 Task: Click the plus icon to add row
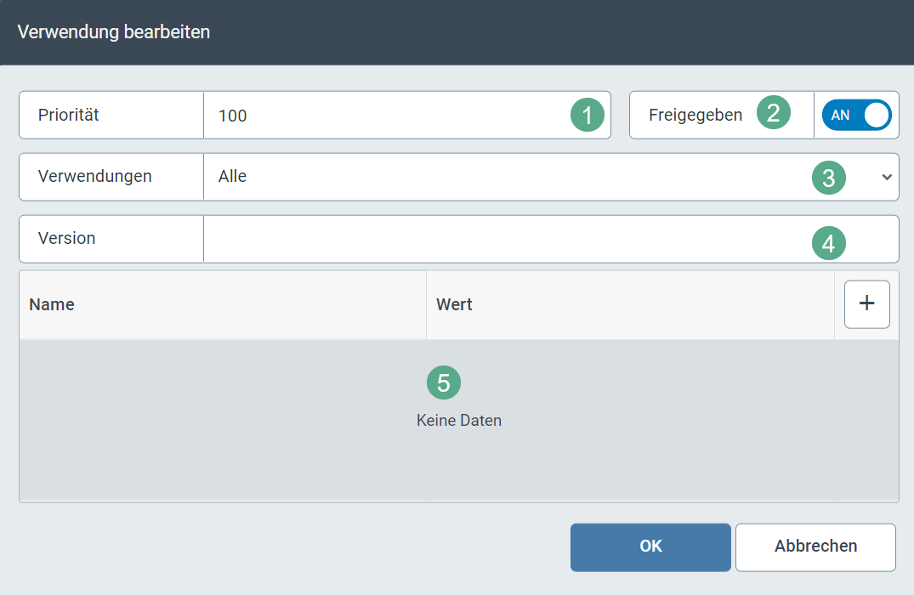point(866,304)
